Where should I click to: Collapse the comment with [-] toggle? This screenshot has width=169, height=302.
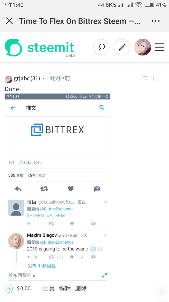[156, 79]
